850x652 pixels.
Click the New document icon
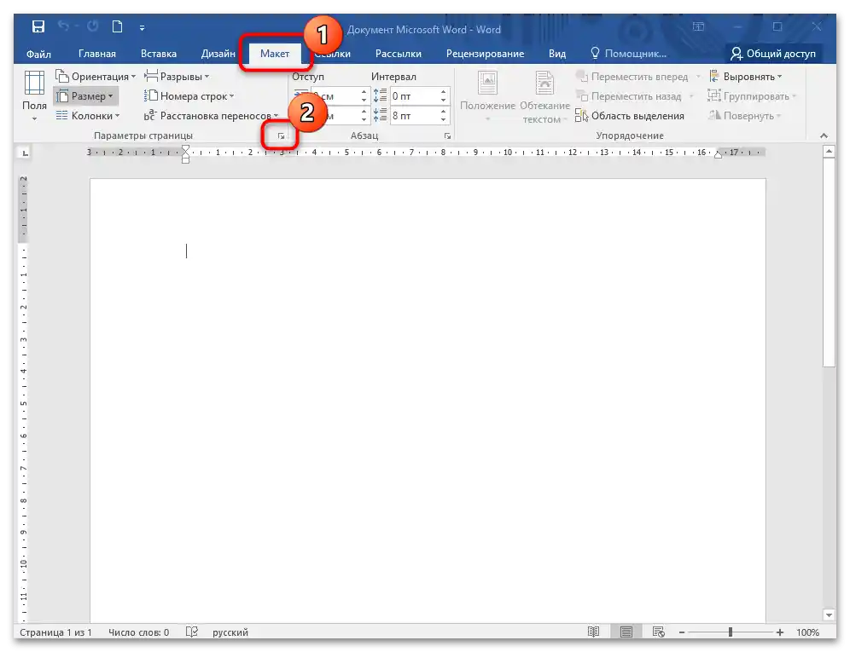pos(117,26)
